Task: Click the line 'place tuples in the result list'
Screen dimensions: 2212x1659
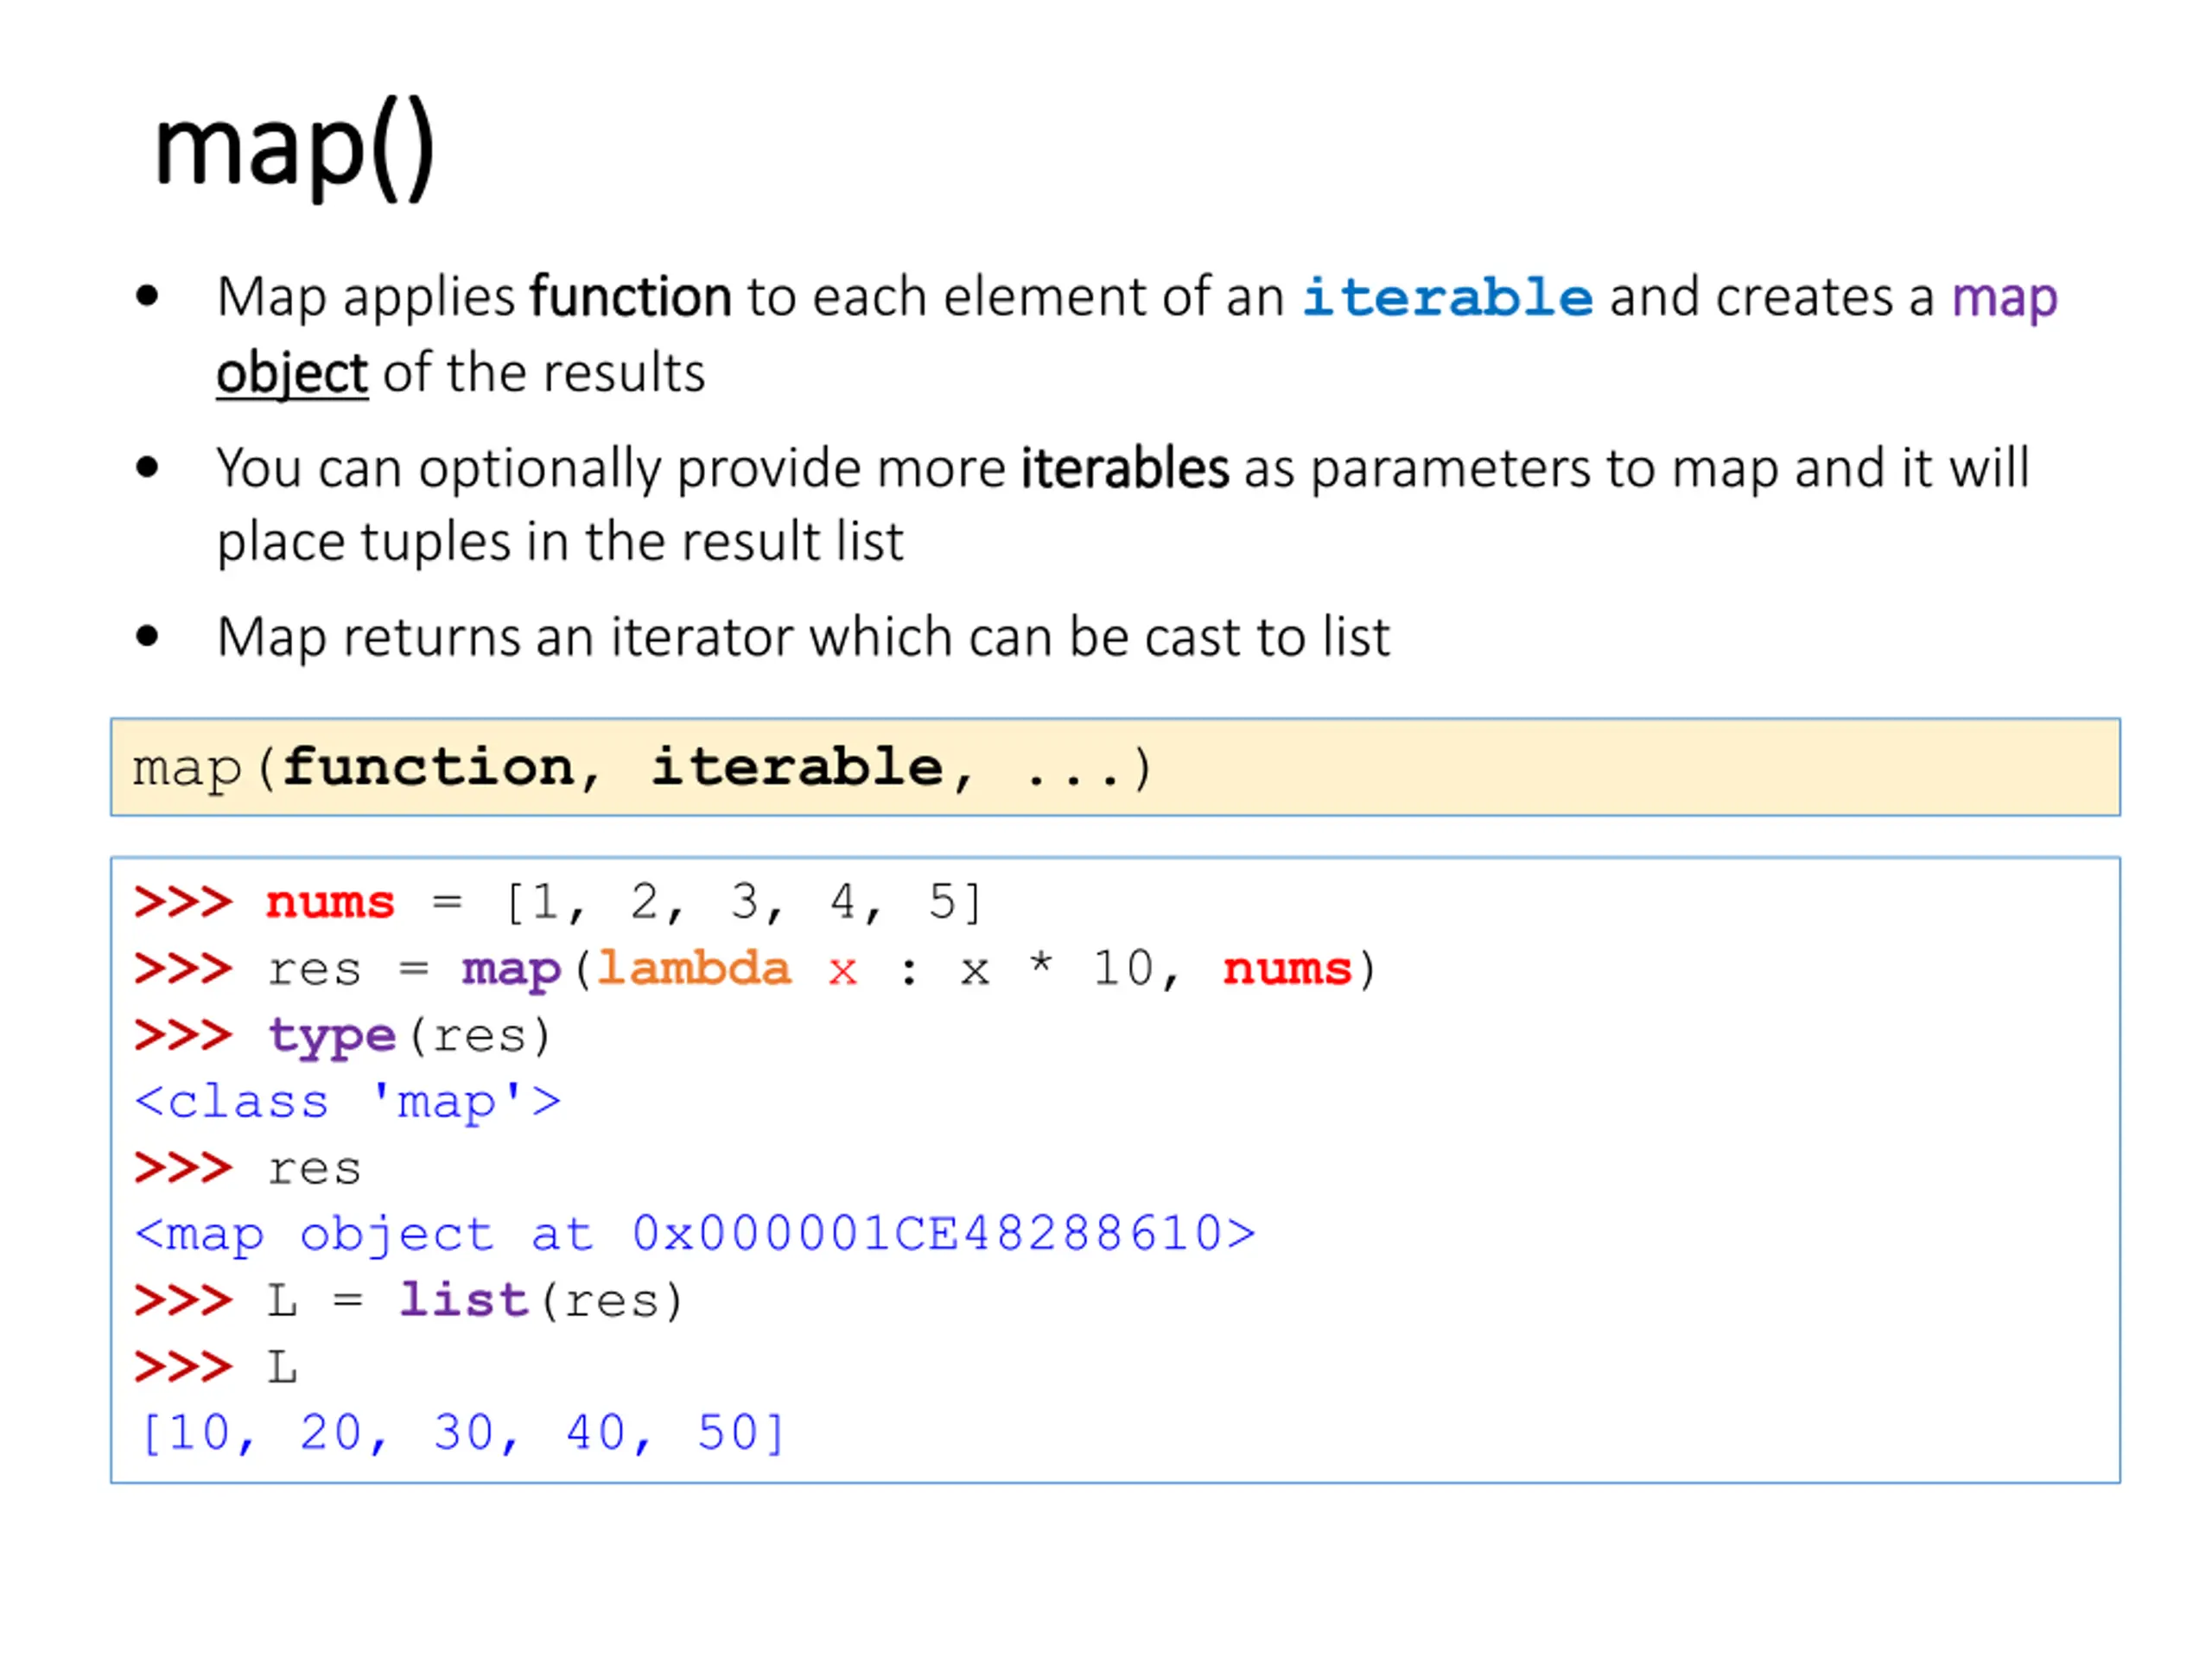Action: [560, 543]
